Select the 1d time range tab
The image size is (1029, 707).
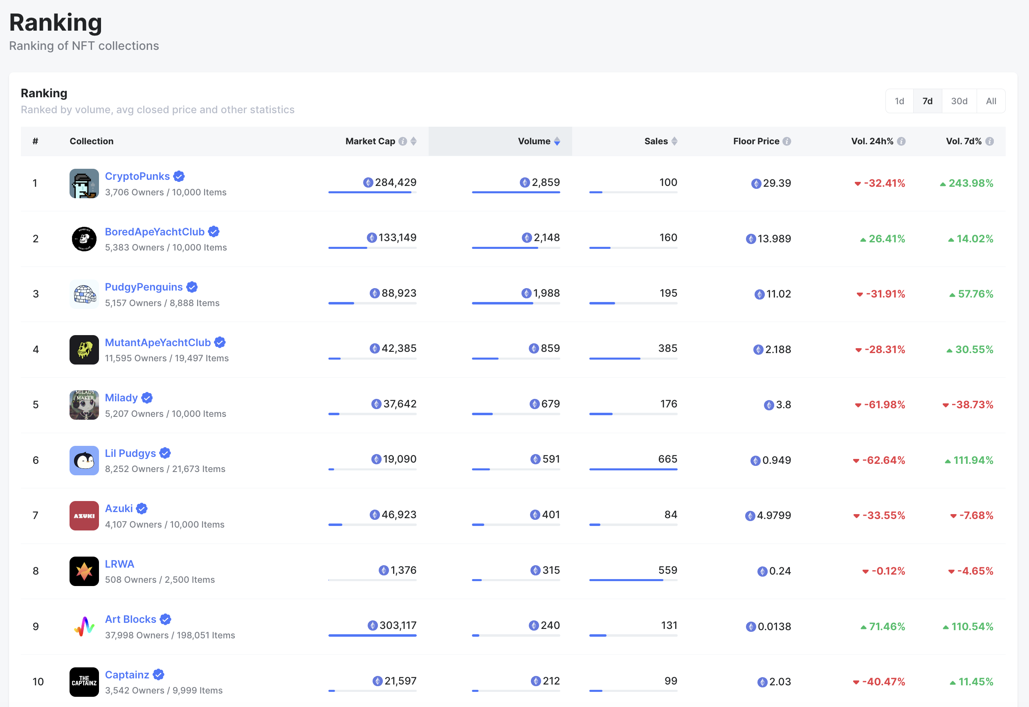899,101
